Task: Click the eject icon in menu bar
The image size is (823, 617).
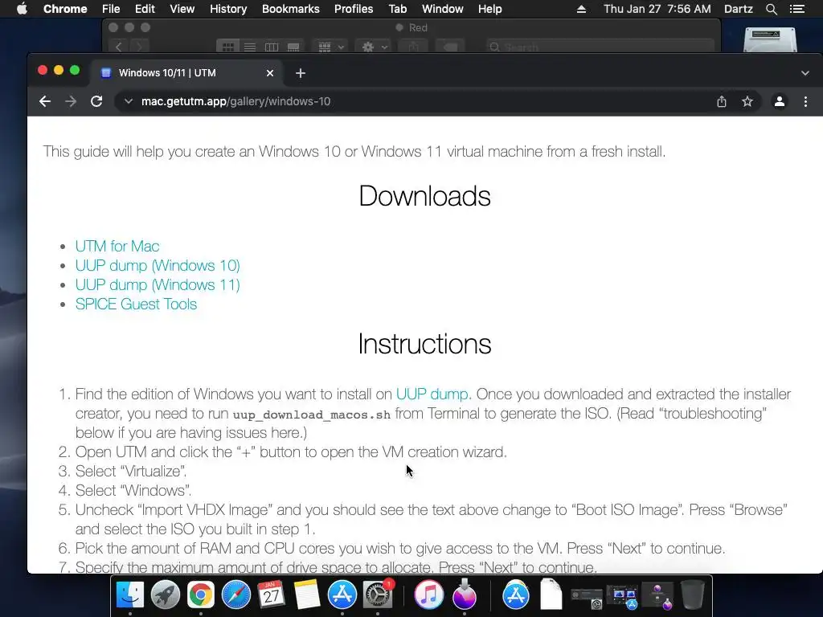Action: (x=581, y=9)
